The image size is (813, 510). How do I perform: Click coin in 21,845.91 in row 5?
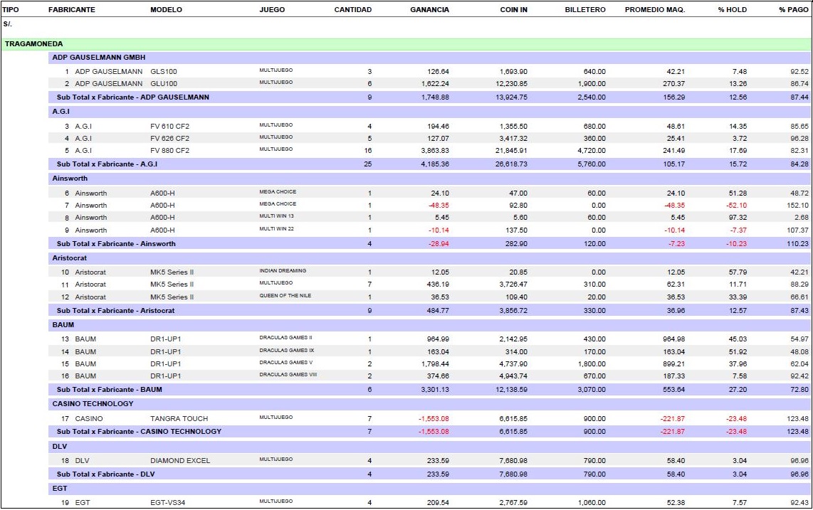click(511, 150)
